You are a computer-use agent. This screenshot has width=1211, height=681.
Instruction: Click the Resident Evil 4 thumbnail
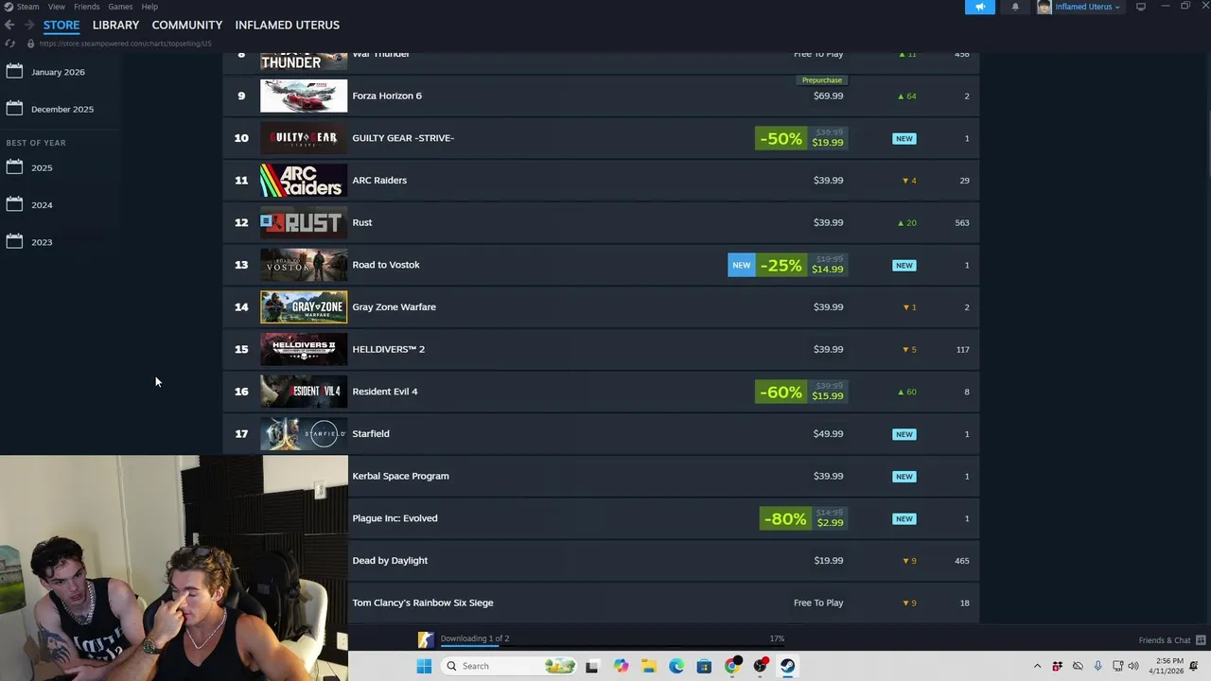(x=304, y=392)
